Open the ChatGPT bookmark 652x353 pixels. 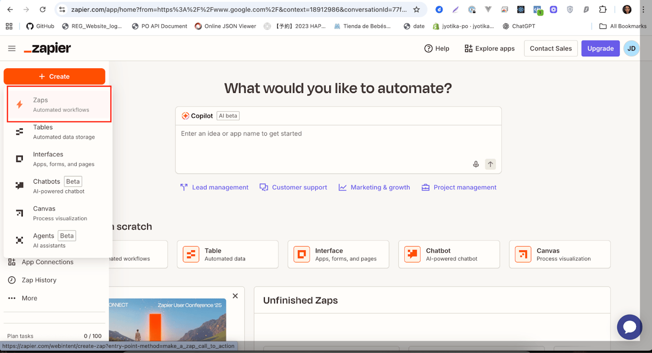pos(518,26)
